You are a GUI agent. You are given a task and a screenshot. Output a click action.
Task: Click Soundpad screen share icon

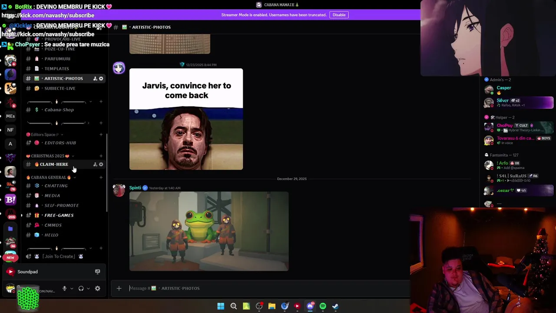(97, 272)
